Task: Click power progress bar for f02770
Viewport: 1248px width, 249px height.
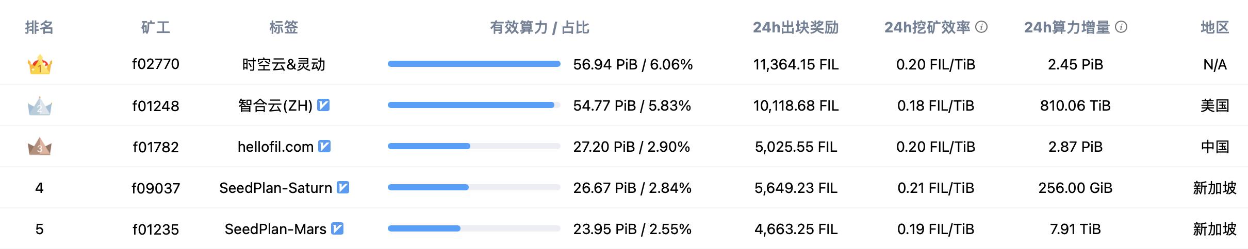Action: (474, 64)
